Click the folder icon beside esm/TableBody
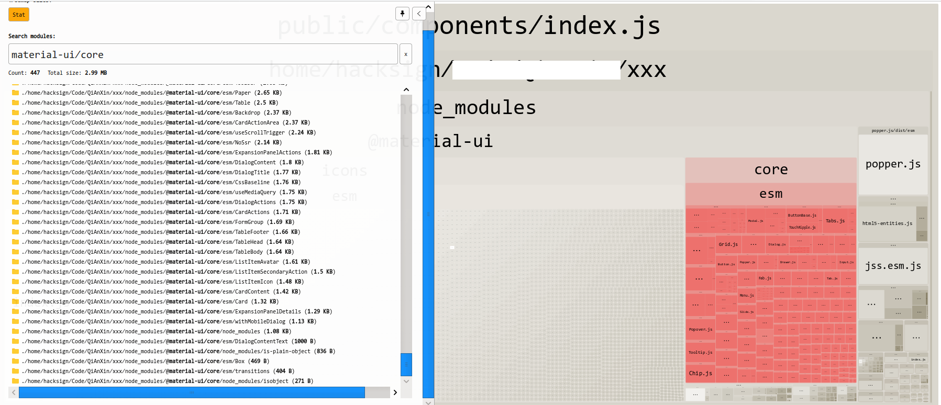The height and width of the screenshot is (405, 941). point(16,252)
